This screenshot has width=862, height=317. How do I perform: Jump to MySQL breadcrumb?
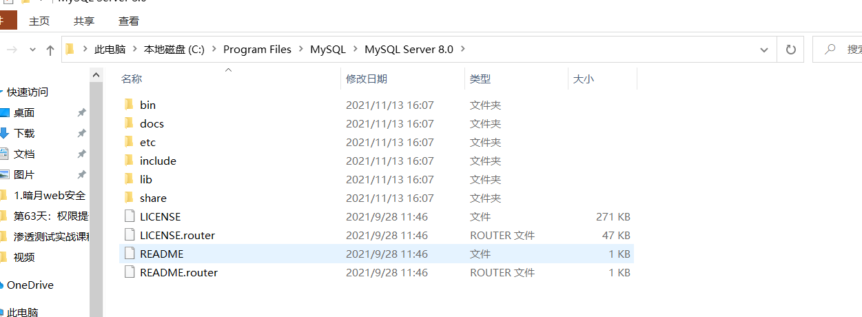pos(328,50)
